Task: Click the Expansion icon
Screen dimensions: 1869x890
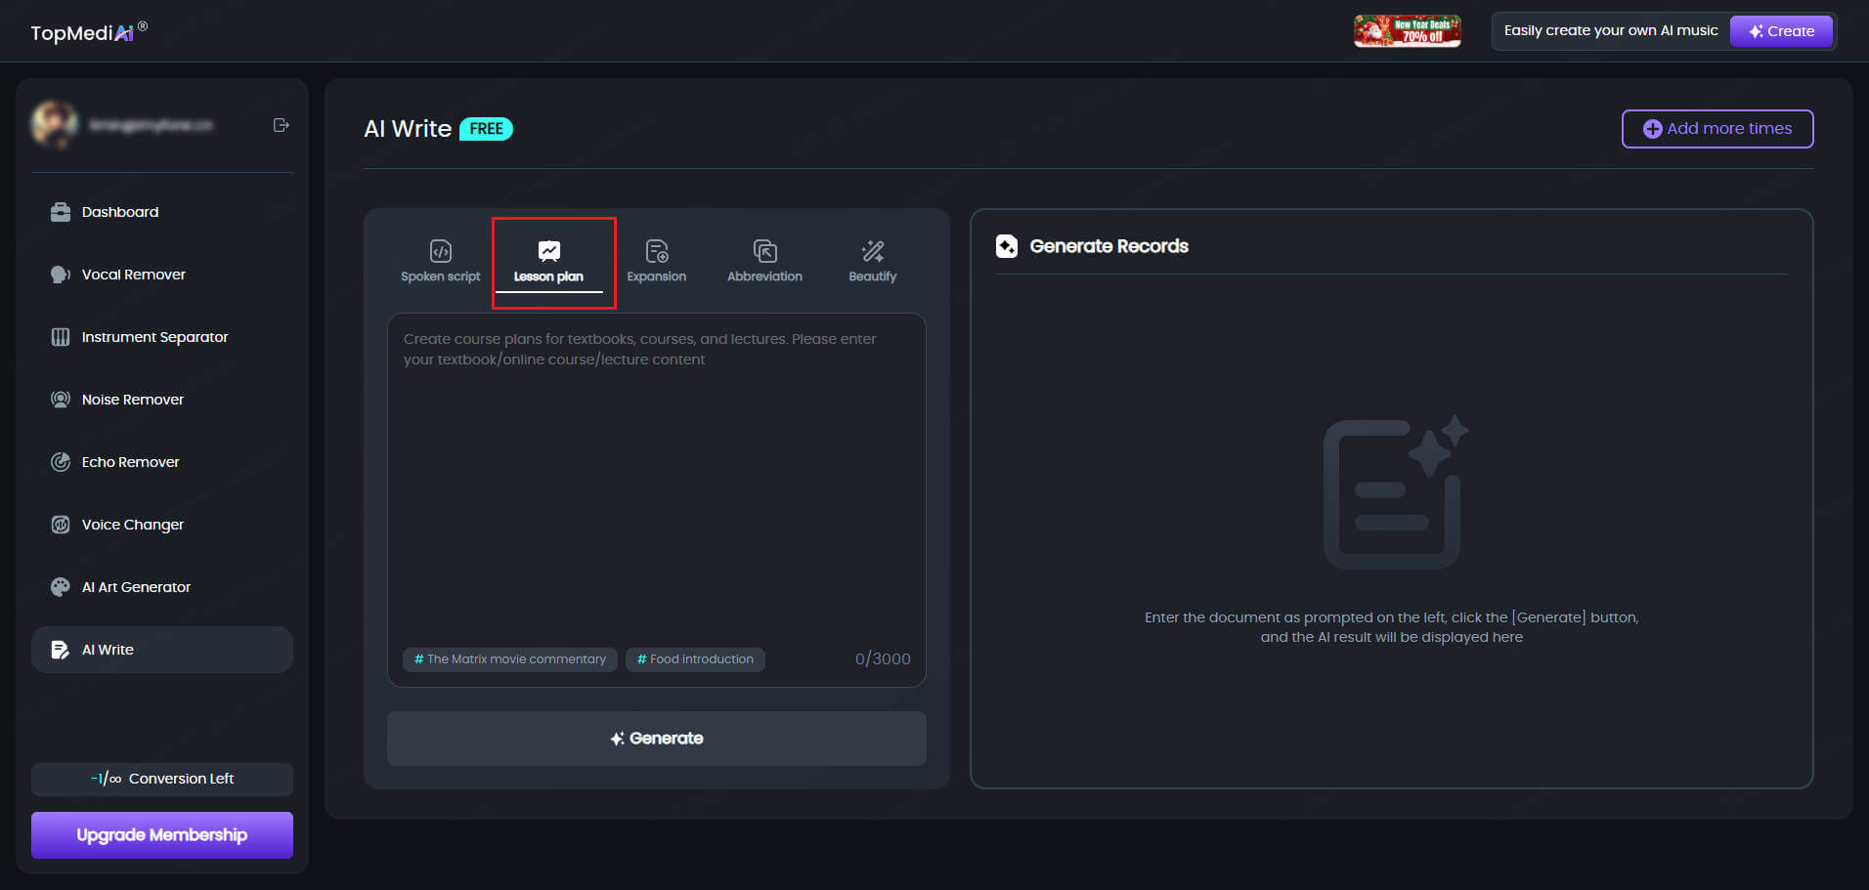Action: (657, 251)
